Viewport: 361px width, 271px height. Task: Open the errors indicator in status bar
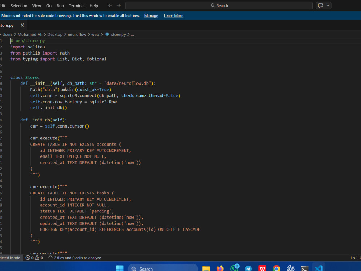(30, 258)
